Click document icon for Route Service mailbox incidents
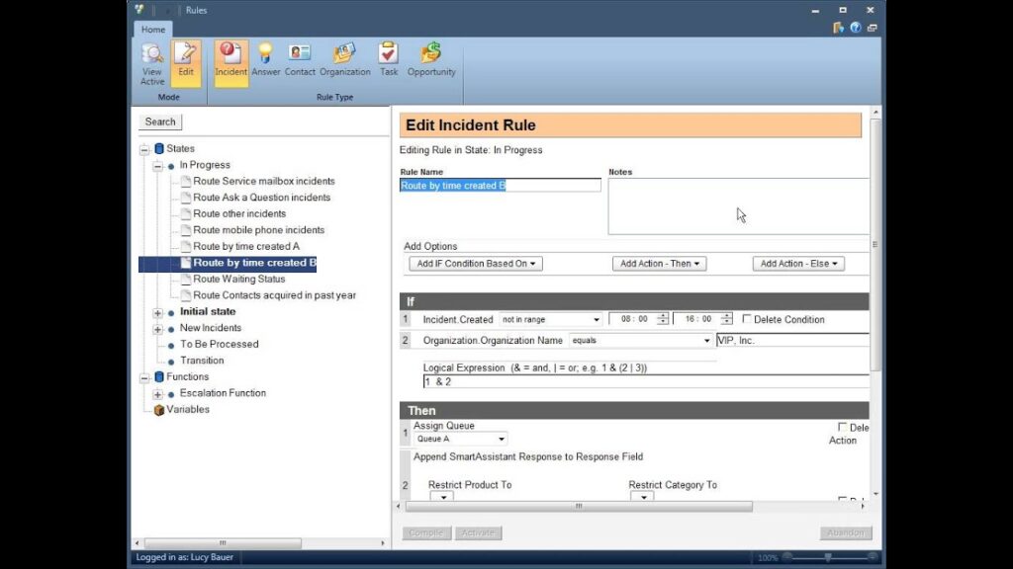Screen dimensions: 1013x569 (185, 182)
